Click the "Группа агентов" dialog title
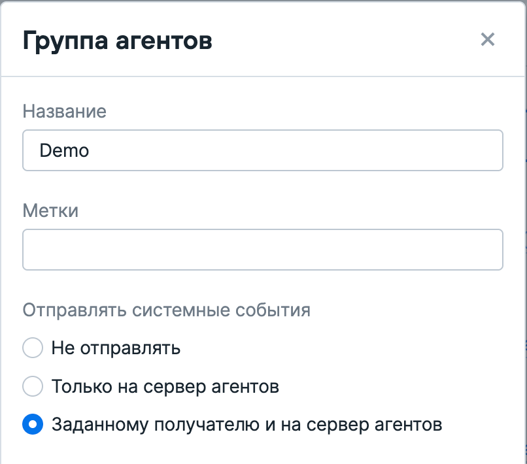This screenshot has width=527, height=464. coord(118,41)
